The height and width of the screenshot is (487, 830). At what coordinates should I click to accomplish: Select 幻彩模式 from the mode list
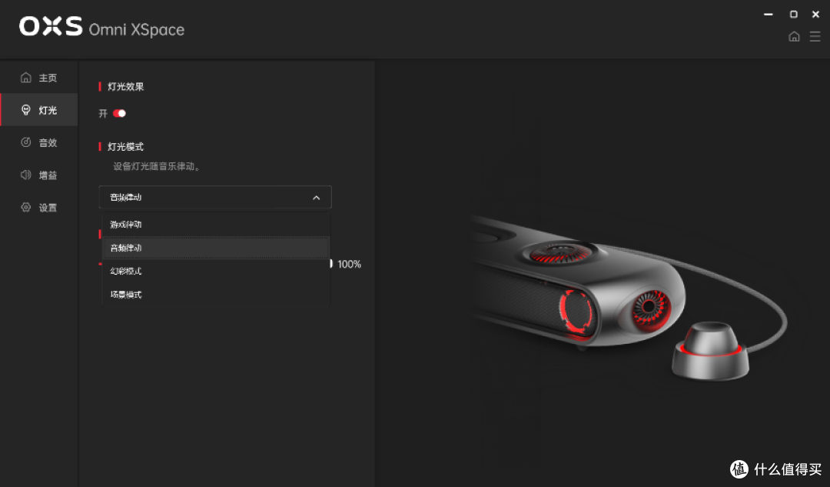pos(215,271)
